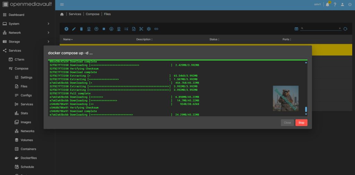Click the bear thumbnail image in terminal
355x175 pixels.
pos(286,98)
